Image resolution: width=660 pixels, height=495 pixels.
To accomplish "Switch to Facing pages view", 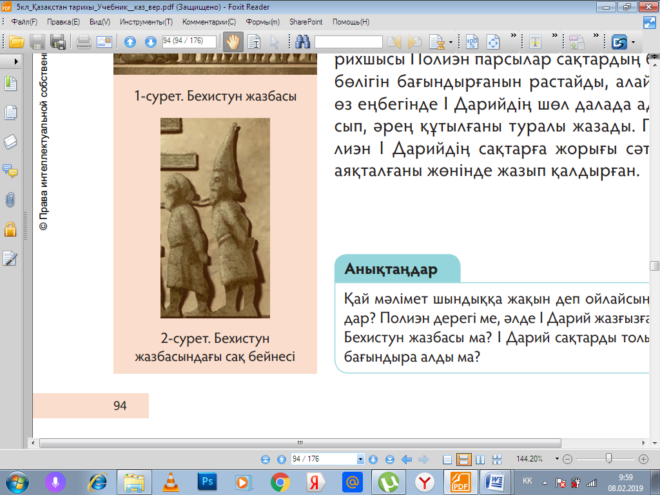I will [480, 460].
